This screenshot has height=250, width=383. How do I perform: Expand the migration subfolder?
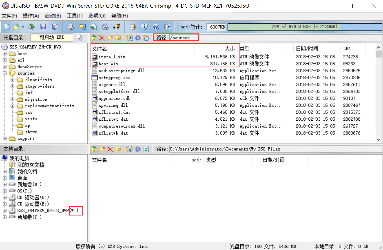click(x=13, y=99)
